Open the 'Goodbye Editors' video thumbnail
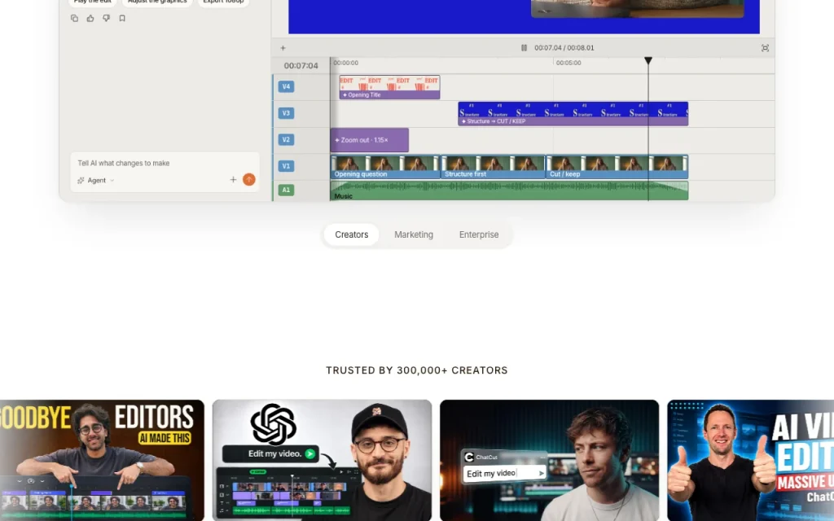Image resolution: width=834 pixels, height=521 pixels. (102, 461)
